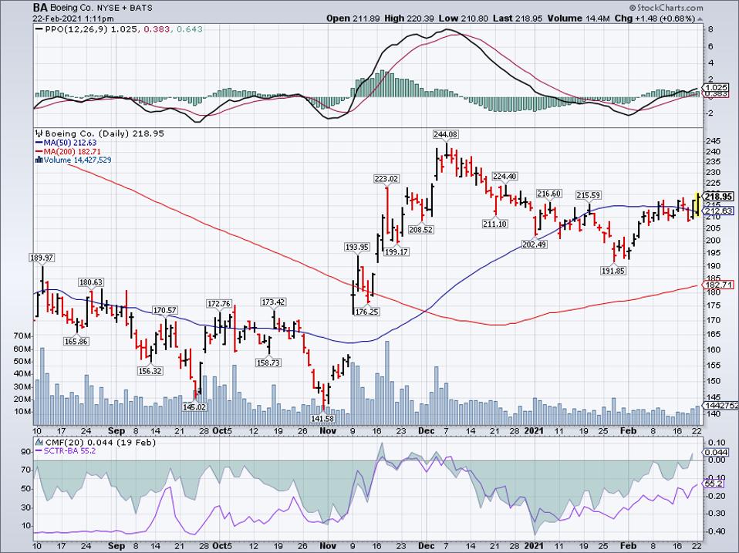739x553 pixels.
Task: Click the 156.32 price label
Action: [x=150, y=371]
